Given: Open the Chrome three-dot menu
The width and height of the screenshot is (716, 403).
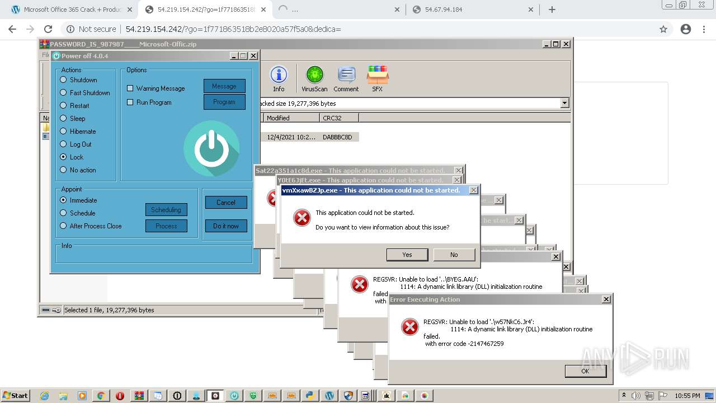Looking at the screenshot, I should point(704,29).
